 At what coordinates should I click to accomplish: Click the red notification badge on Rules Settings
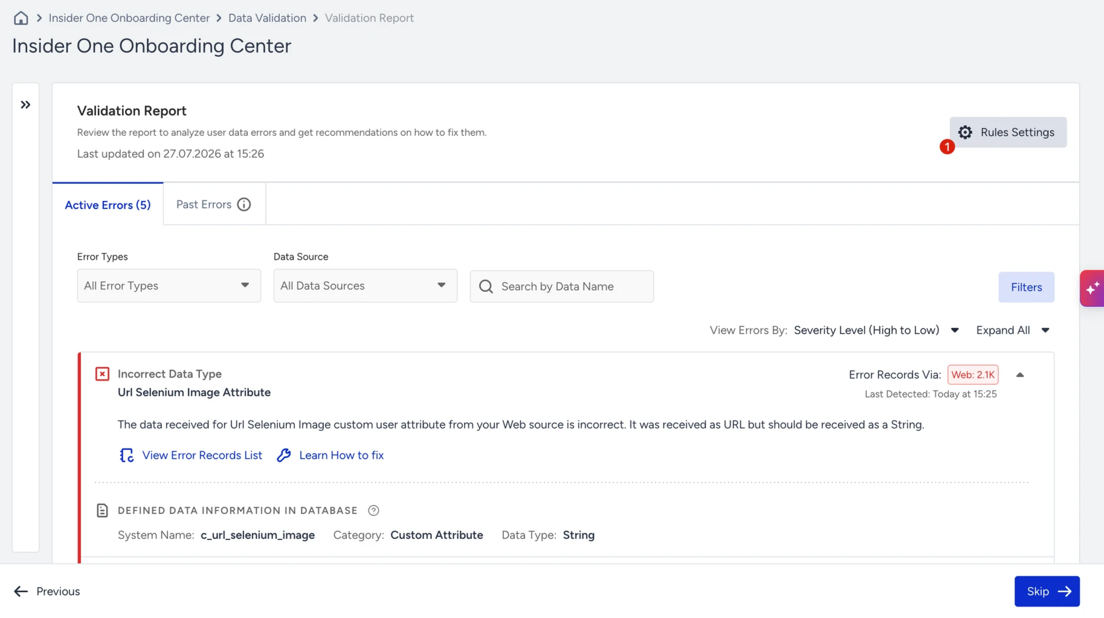pos(947,147)
